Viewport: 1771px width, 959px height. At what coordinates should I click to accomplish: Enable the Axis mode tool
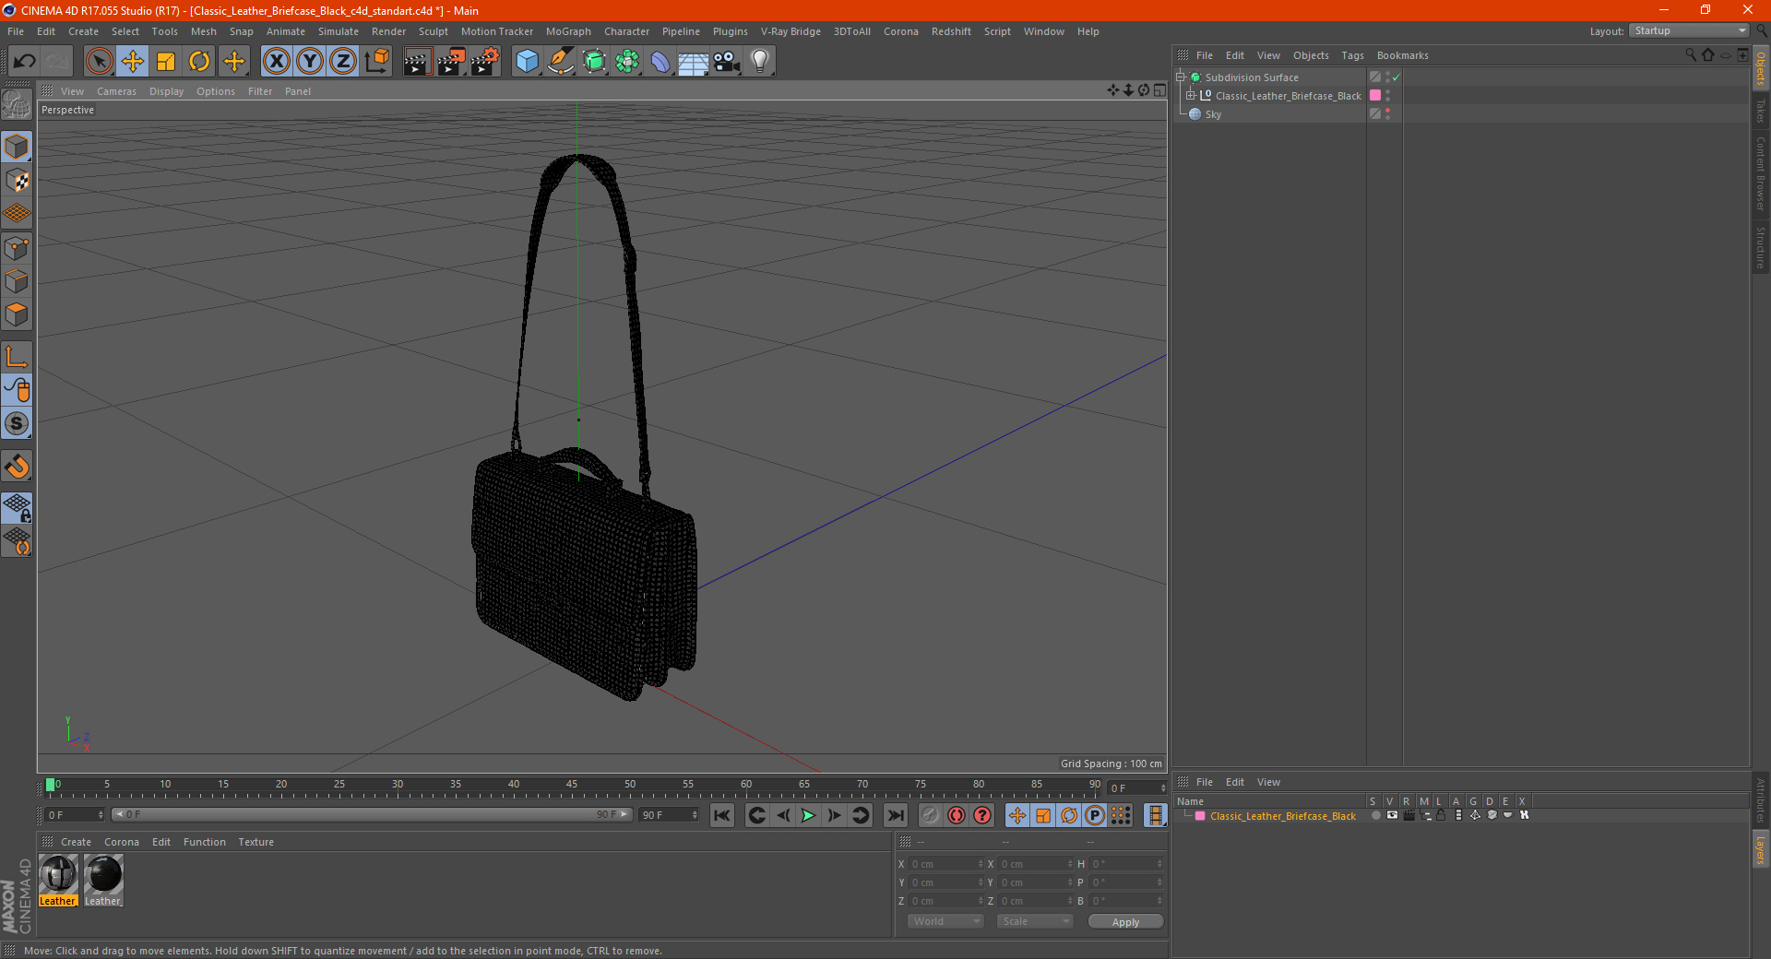click(x=17, y=357)
